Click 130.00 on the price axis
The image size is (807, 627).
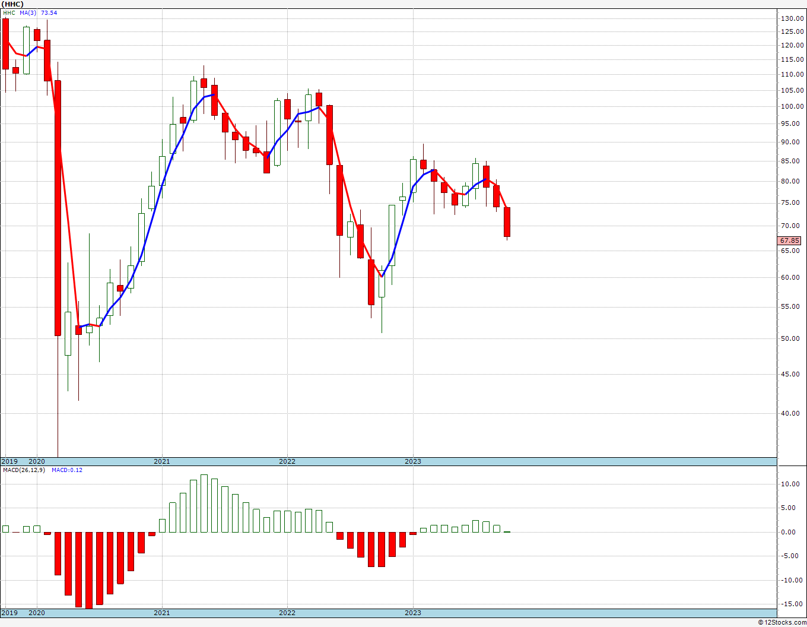point(792,18)
